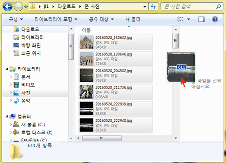Click the magnifier search icon
The height and width of the screenshot is (163, 226).
pos(219,7)
